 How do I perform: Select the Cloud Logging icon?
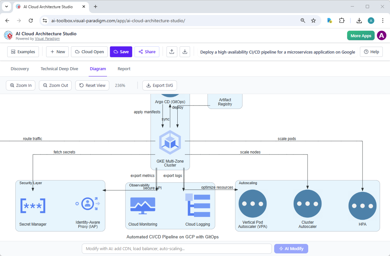tap(198, 205)
